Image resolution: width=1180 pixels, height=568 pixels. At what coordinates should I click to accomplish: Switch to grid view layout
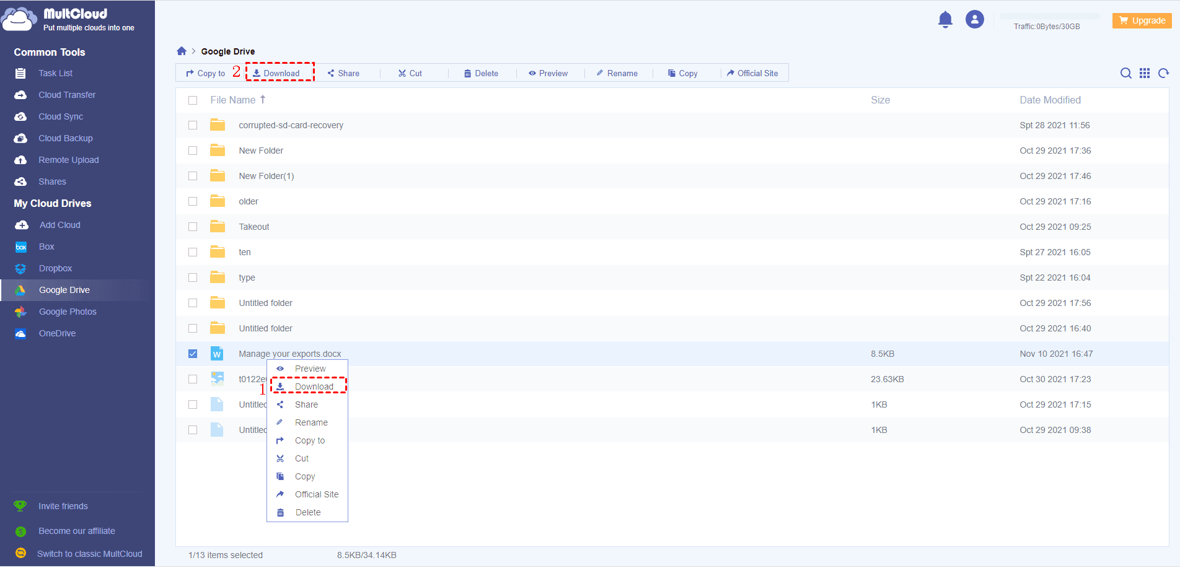(x=1145, y=73)
